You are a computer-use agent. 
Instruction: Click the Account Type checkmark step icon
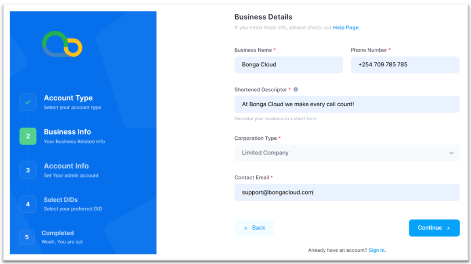click(28, 102)
